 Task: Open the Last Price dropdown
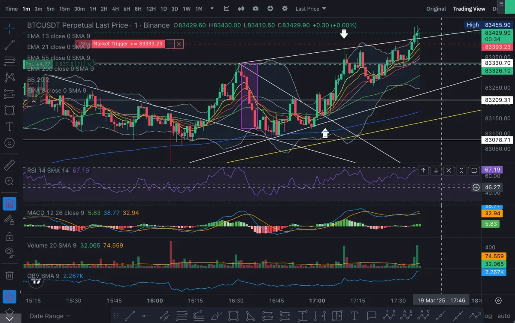pos(311,9)
